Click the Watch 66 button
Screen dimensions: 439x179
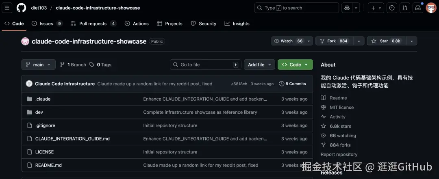coord(288,41)
